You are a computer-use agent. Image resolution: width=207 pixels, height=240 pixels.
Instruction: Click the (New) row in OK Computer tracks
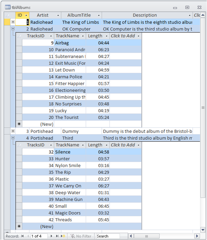79,124
